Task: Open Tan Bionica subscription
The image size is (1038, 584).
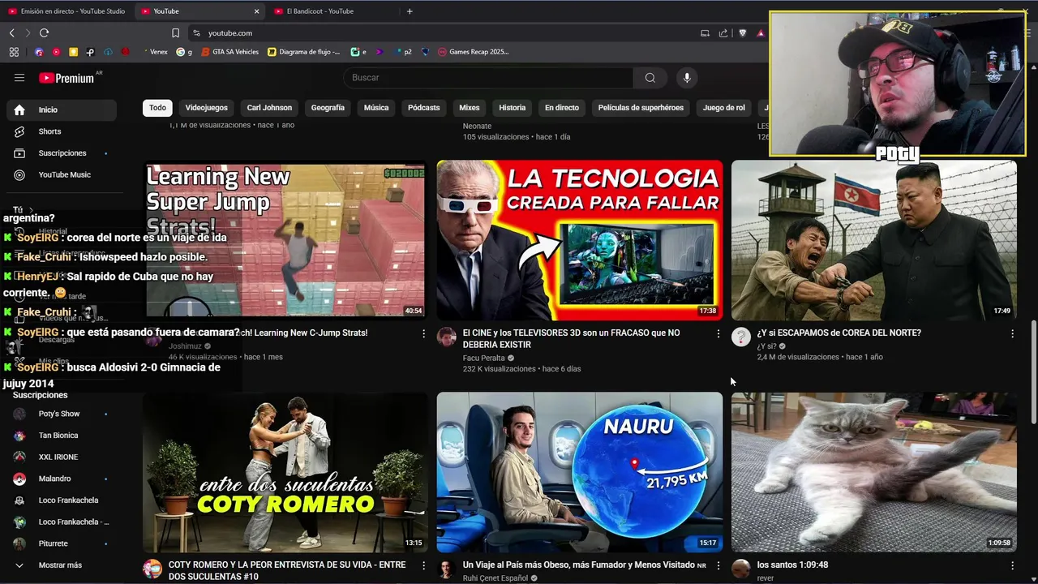Action: pos(62,436)
